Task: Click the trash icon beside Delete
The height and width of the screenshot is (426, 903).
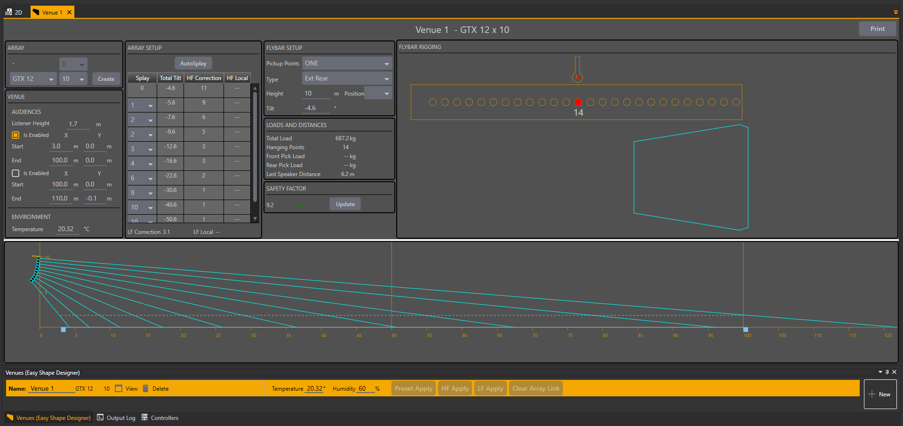Action: 146,388
